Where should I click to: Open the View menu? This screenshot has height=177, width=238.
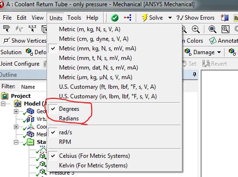[x=37, y=18]
